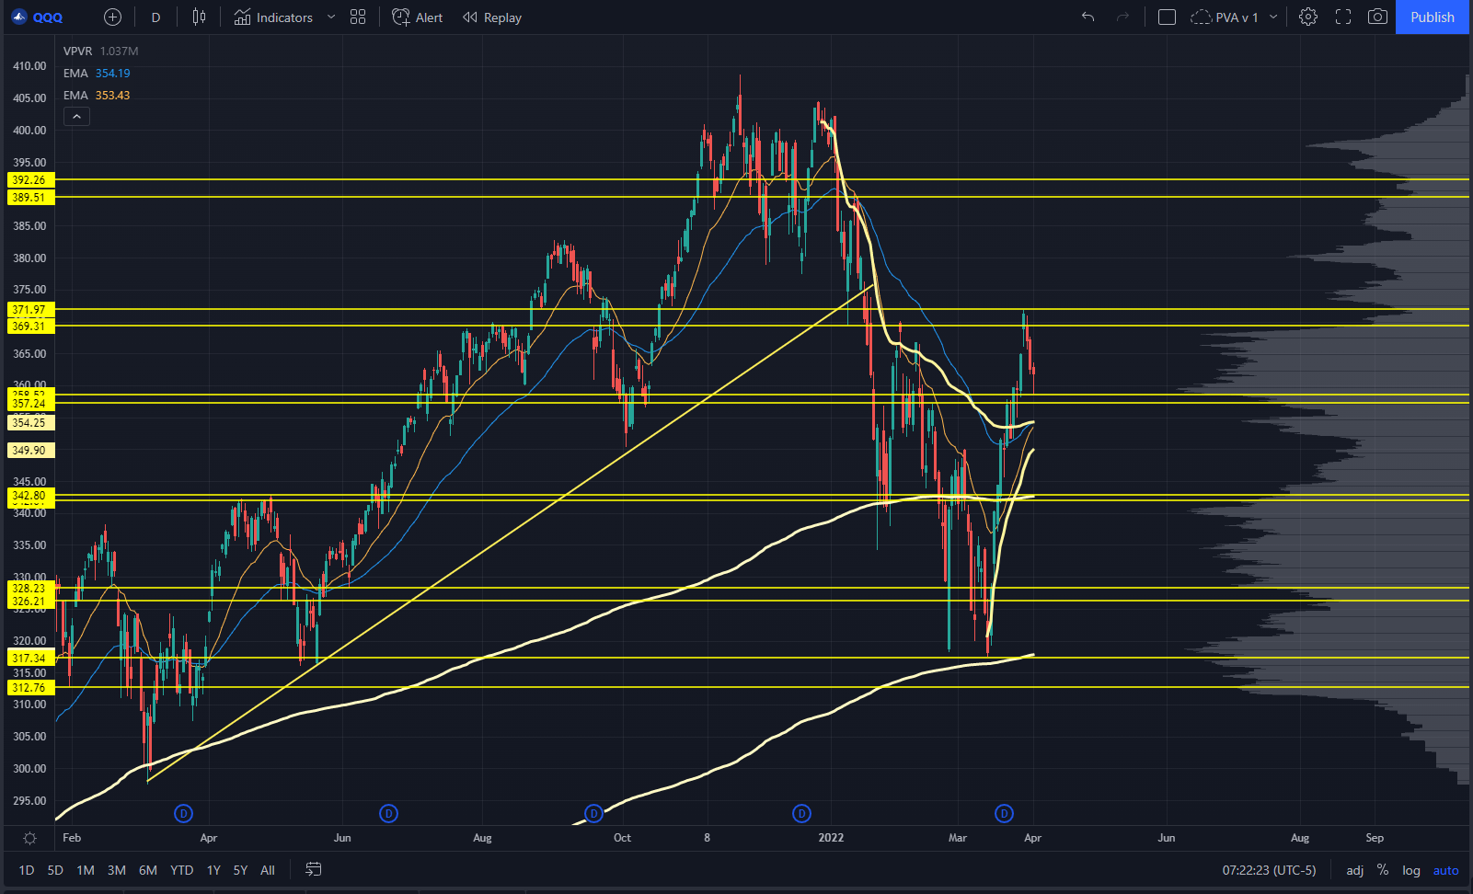
Task: Select the 371.97 price level label
Action: tap(30, 310)
